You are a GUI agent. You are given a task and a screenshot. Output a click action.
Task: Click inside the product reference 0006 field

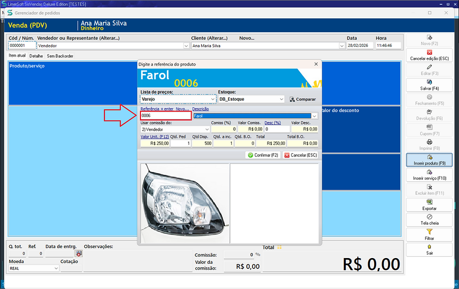[165, 115]
